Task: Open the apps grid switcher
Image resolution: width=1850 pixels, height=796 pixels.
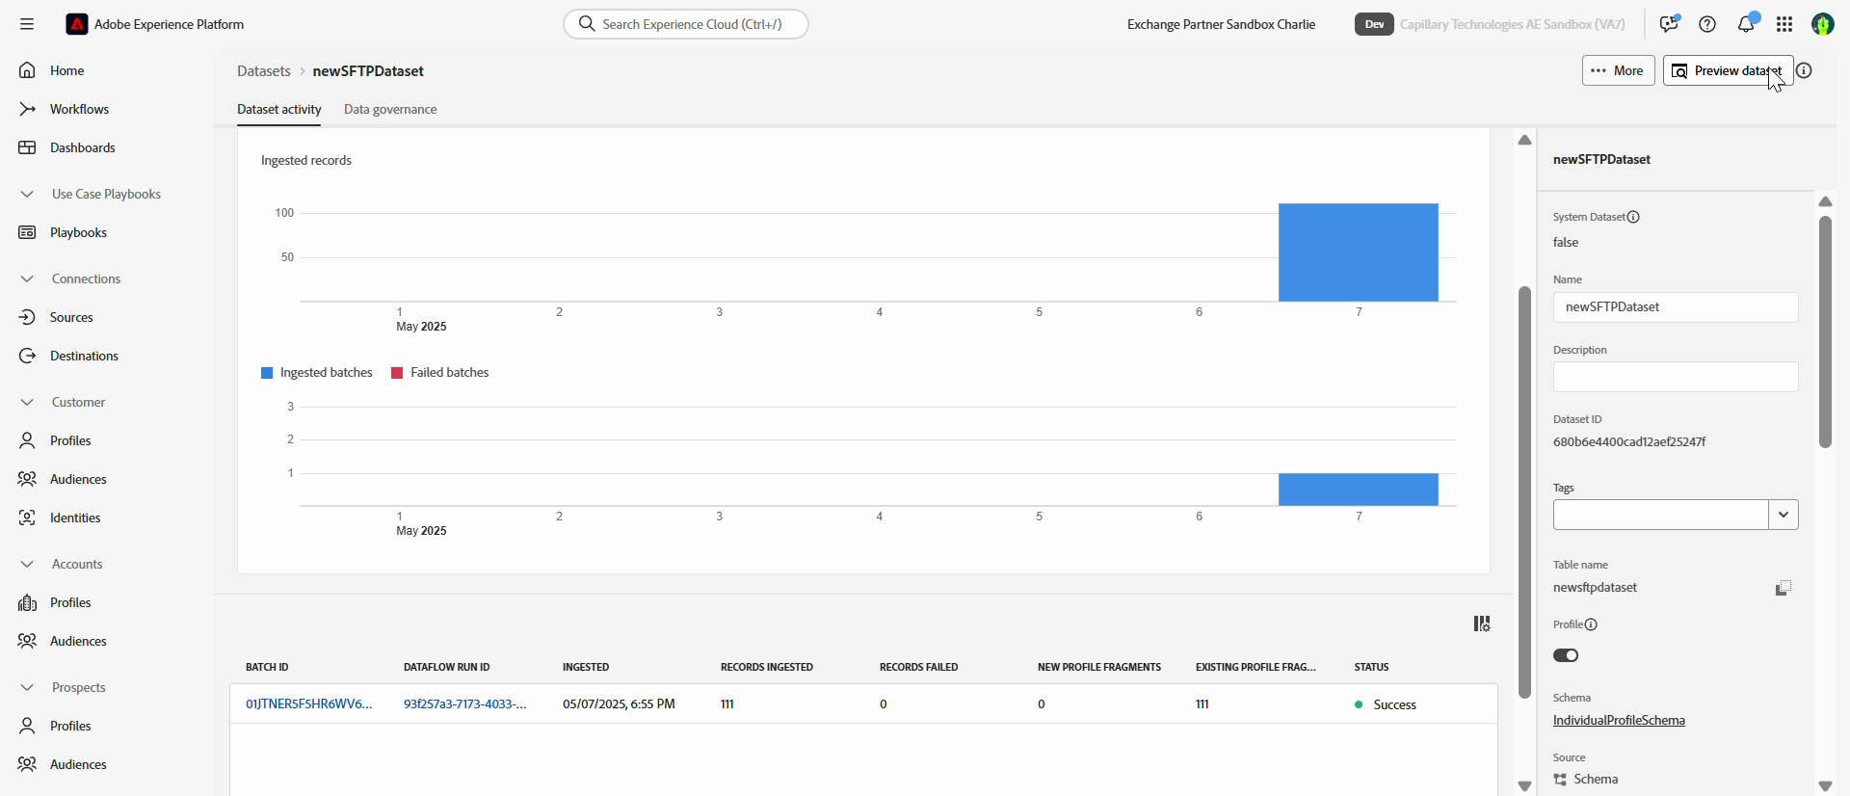Action: (x=1784, y=24)
